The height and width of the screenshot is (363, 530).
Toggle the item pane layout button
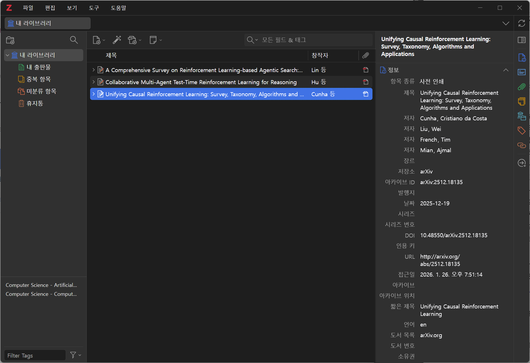521,40
